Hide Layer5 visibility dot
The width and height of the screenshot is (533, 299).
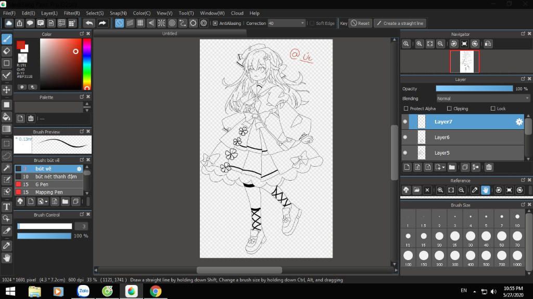pos(405,153)
